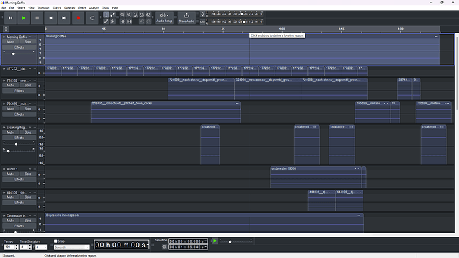Open timeline options gear icon
Screen dimensions: 459x258
pyautogui.click(x=6, y=29)
